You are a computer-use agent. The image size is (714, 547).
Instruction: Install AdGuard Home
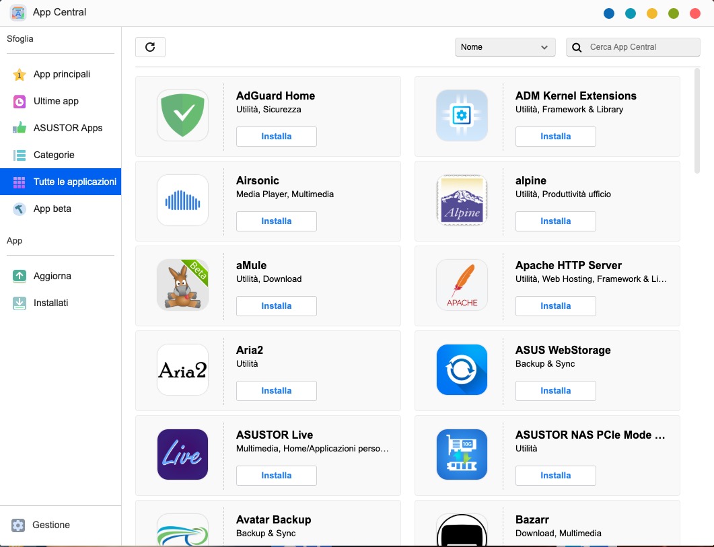277,137
